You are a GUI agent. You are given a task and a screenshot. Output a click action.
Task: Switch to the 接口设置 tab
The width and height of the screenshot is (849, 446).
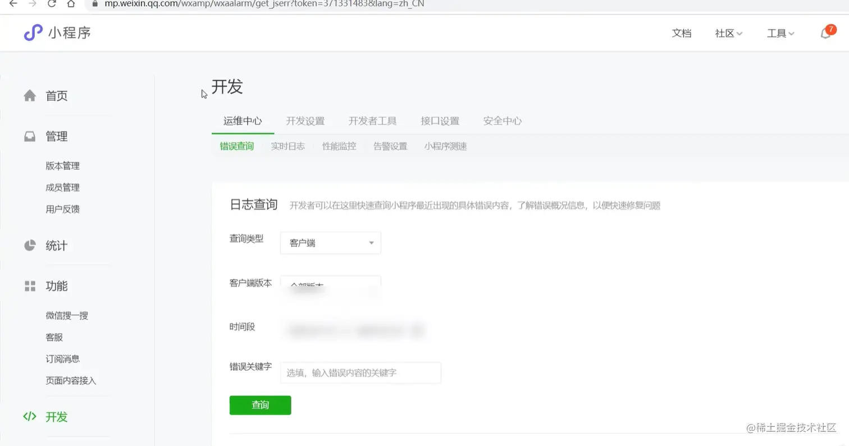pos(440,121)
